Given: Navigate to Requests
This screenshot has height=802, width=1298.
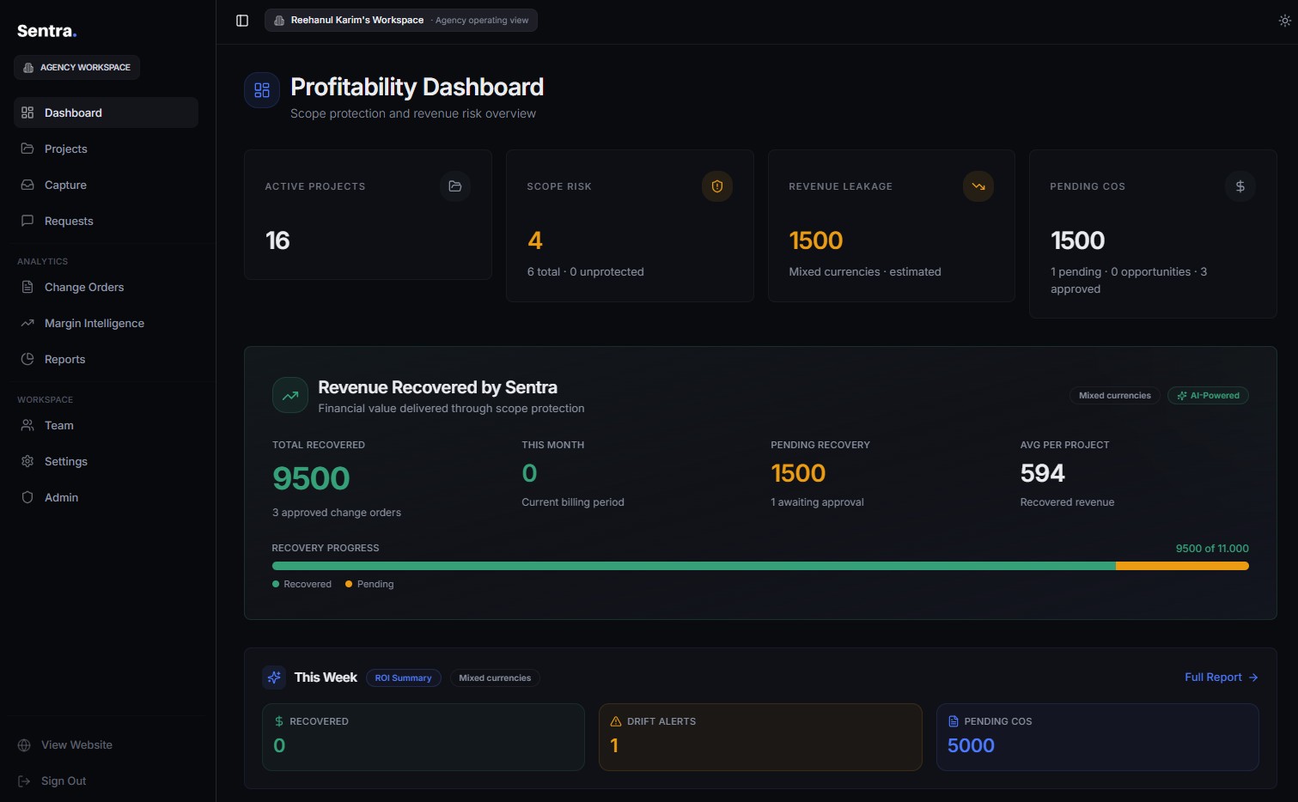Looking at the screenshot, I should click(x=106, y=221).
